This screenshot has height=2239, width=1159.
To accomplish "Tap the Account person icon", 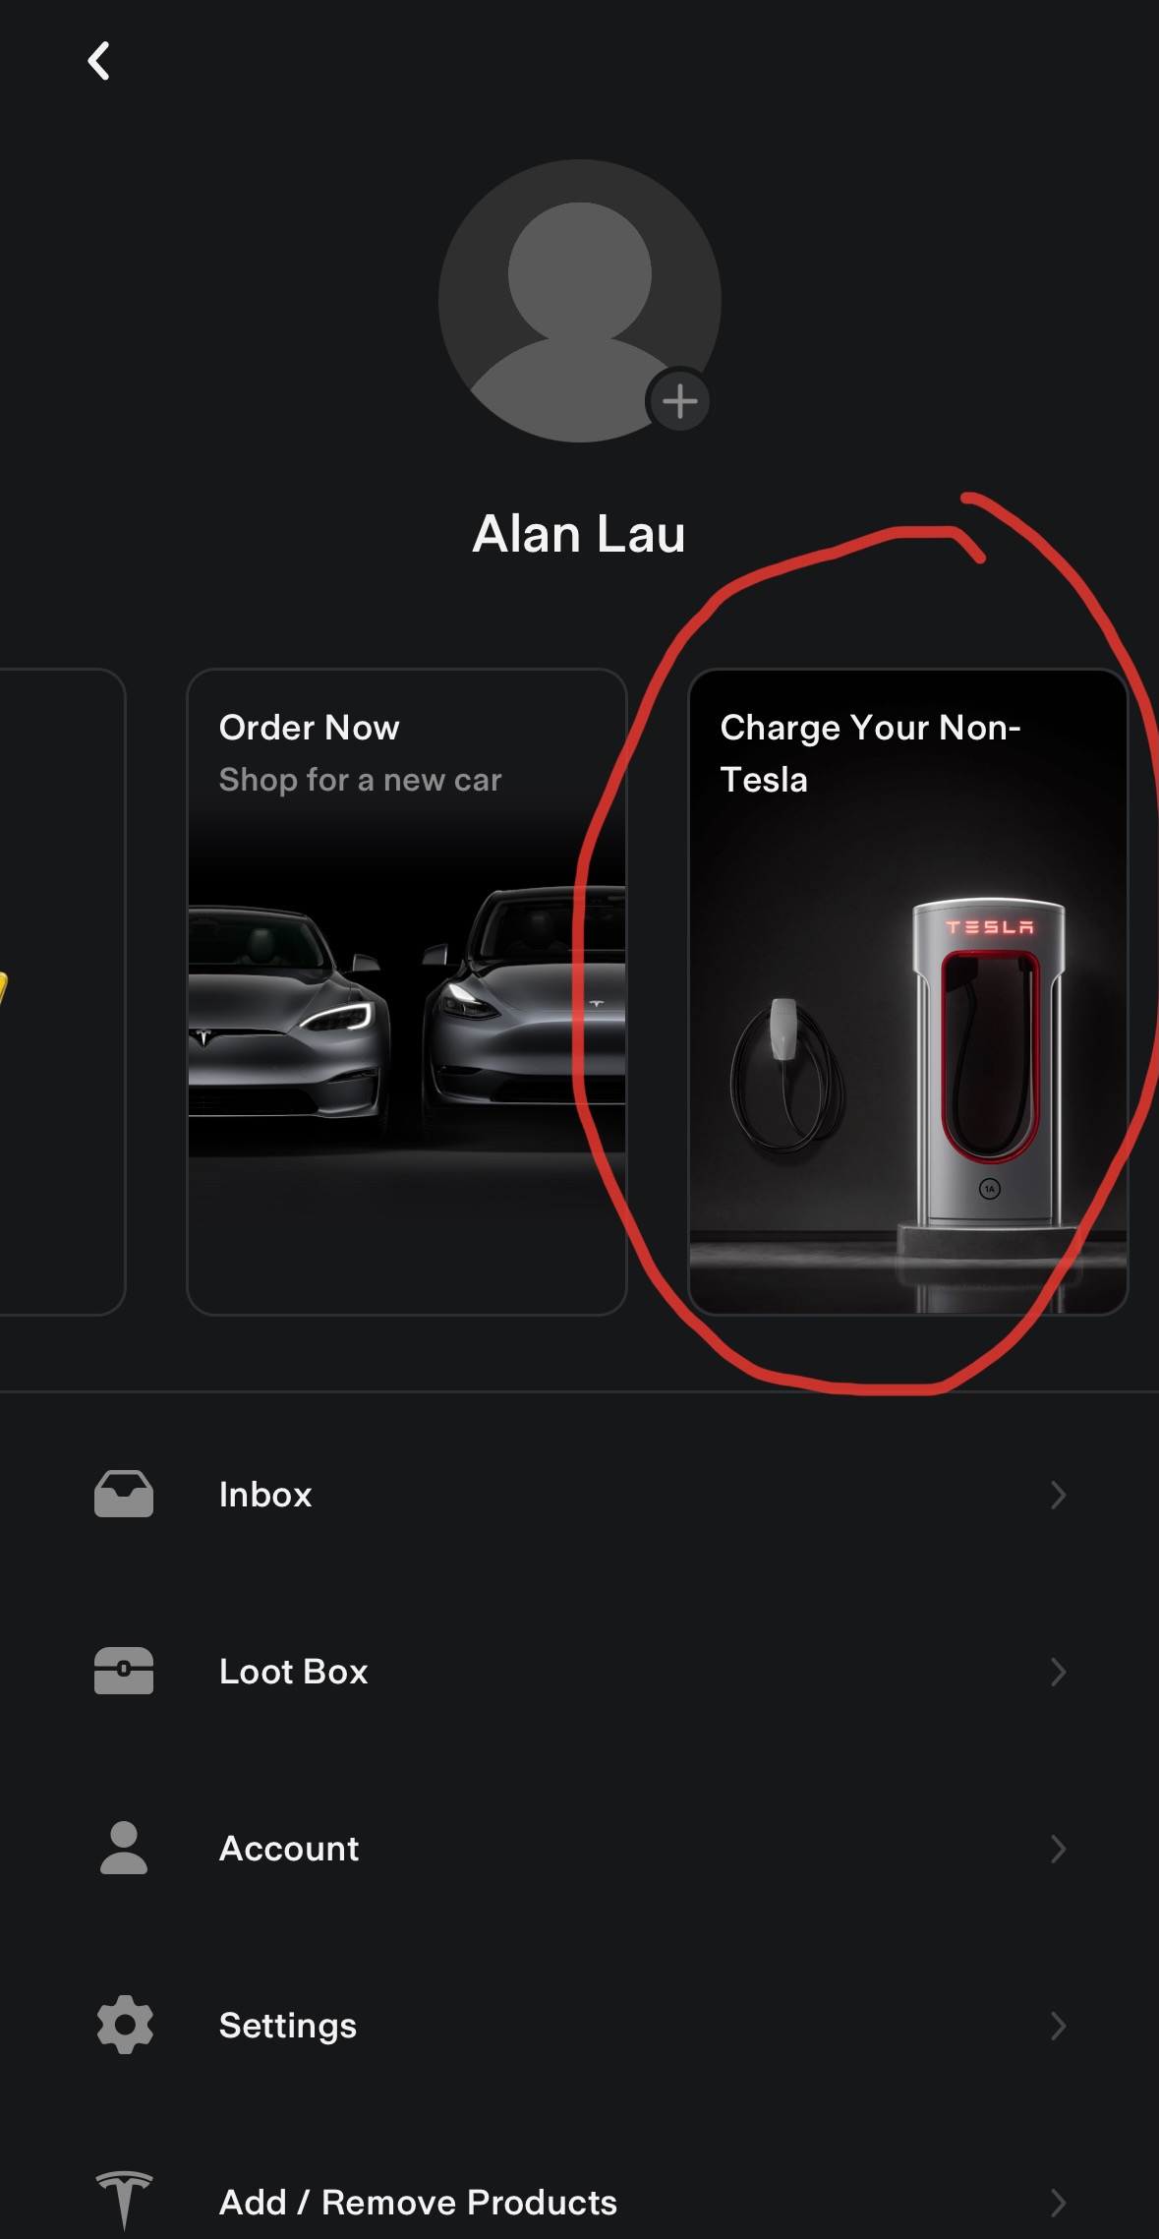I will point(124,1848).
